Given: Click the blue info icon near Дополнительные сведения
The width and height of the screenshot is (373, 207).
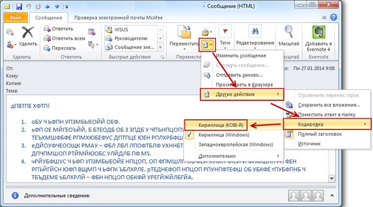Looking at the screenshot, I should pyautogui.click(x=15, y=196).
